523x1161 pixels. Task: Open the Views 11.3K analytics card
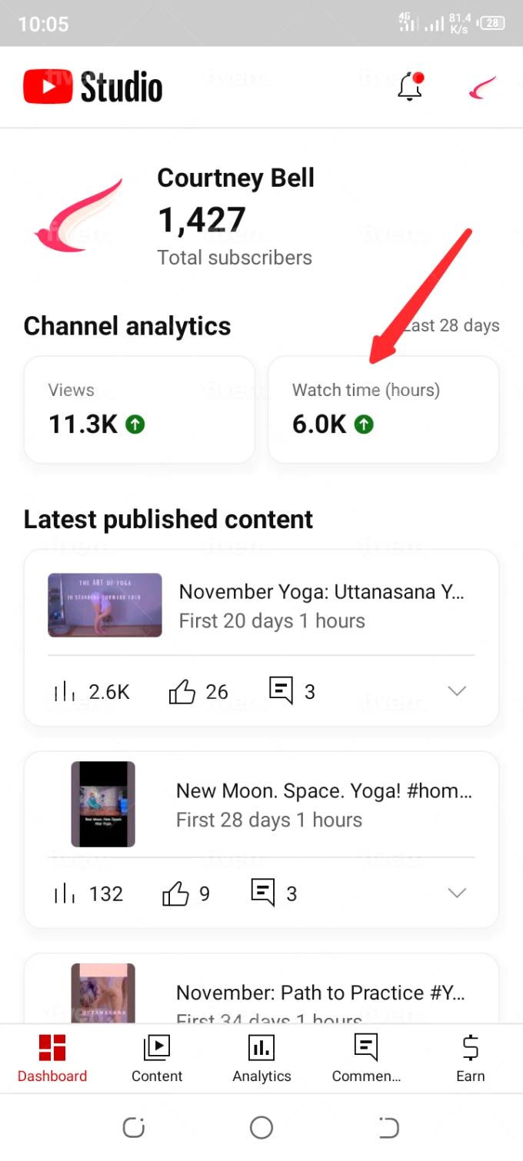pos(139,409)
